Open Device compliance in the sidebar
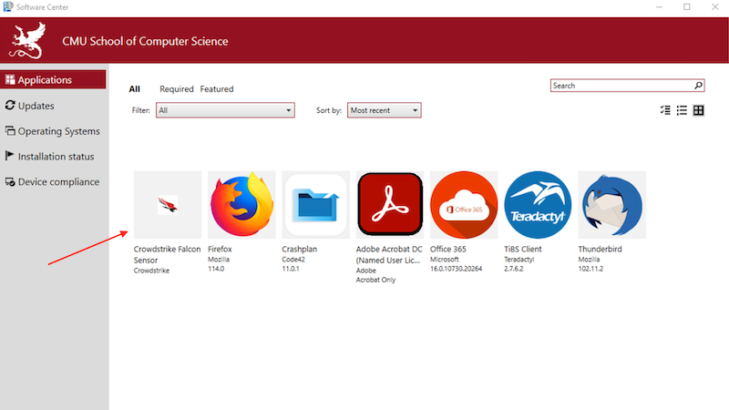Screen dimensions: 729x410 (53, 181)
